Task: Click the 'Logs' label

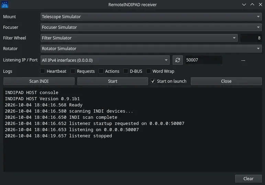Action: tap(8, 71)
